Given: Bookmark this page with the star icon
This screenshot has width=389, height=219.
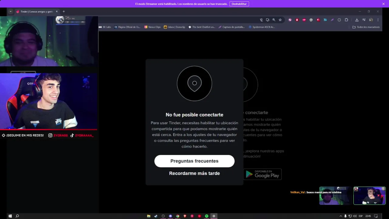Looking at the screenshot, I should (280, 20).
